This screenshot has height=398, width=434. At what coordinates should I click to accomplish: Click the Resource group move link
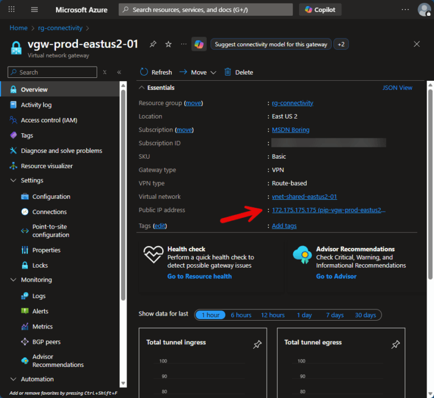193,103
